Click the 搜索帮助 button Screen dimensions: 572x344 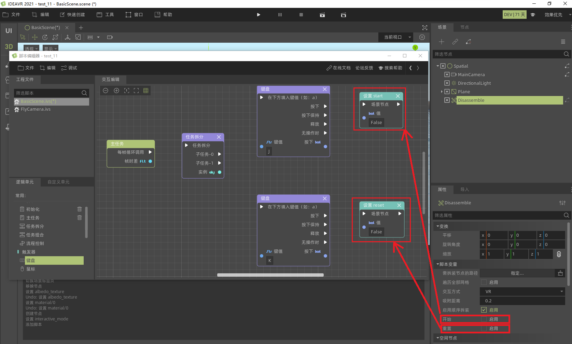pos(390,68)
